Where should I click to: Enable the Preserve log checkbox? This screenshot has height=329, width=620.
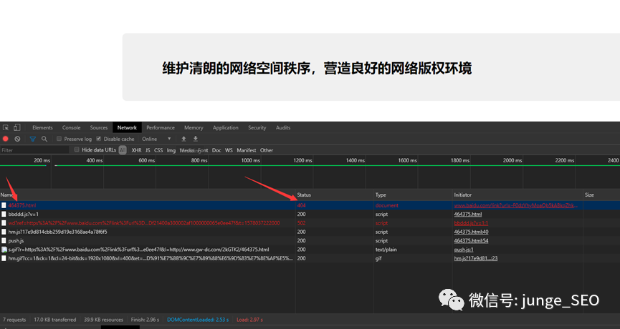point(59,139)
